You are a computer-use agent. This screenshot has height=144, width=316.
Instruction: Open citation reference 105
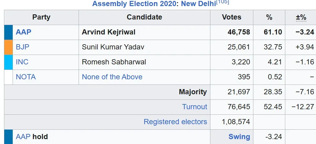click(222, 2)
